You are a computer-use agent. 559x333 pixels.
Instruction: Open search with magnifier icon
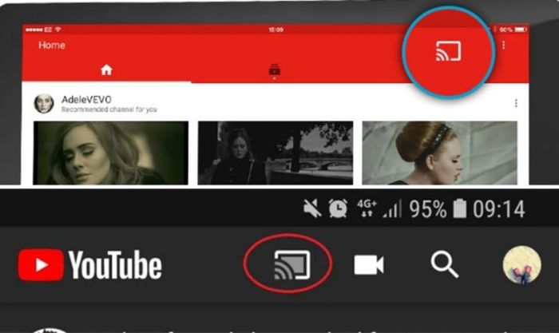(444, 264)
